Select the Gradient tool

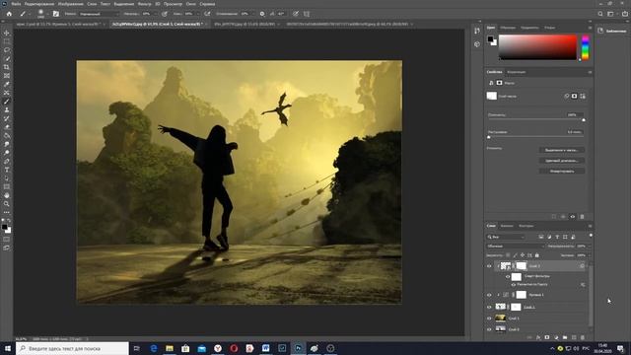(7, 136)
